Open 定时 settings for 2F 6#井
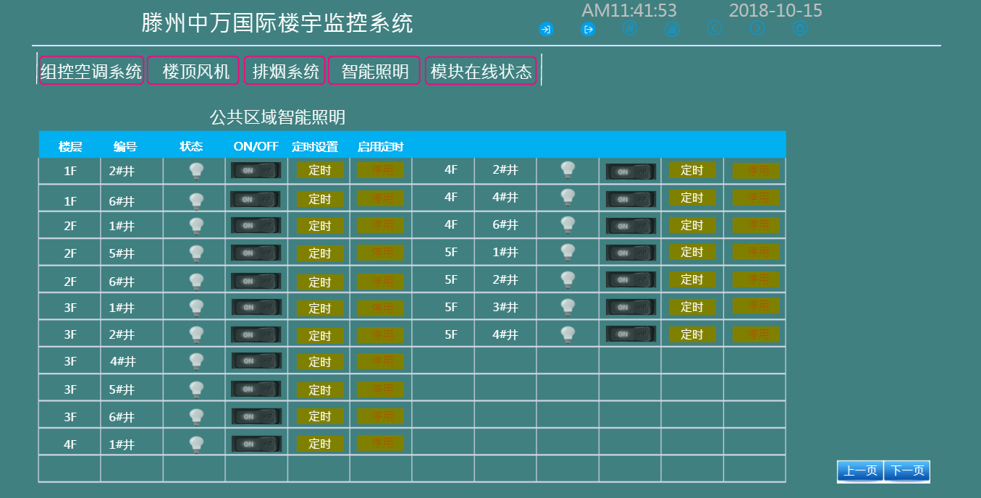Screen dimensions: 981x498 coord(320,282)
